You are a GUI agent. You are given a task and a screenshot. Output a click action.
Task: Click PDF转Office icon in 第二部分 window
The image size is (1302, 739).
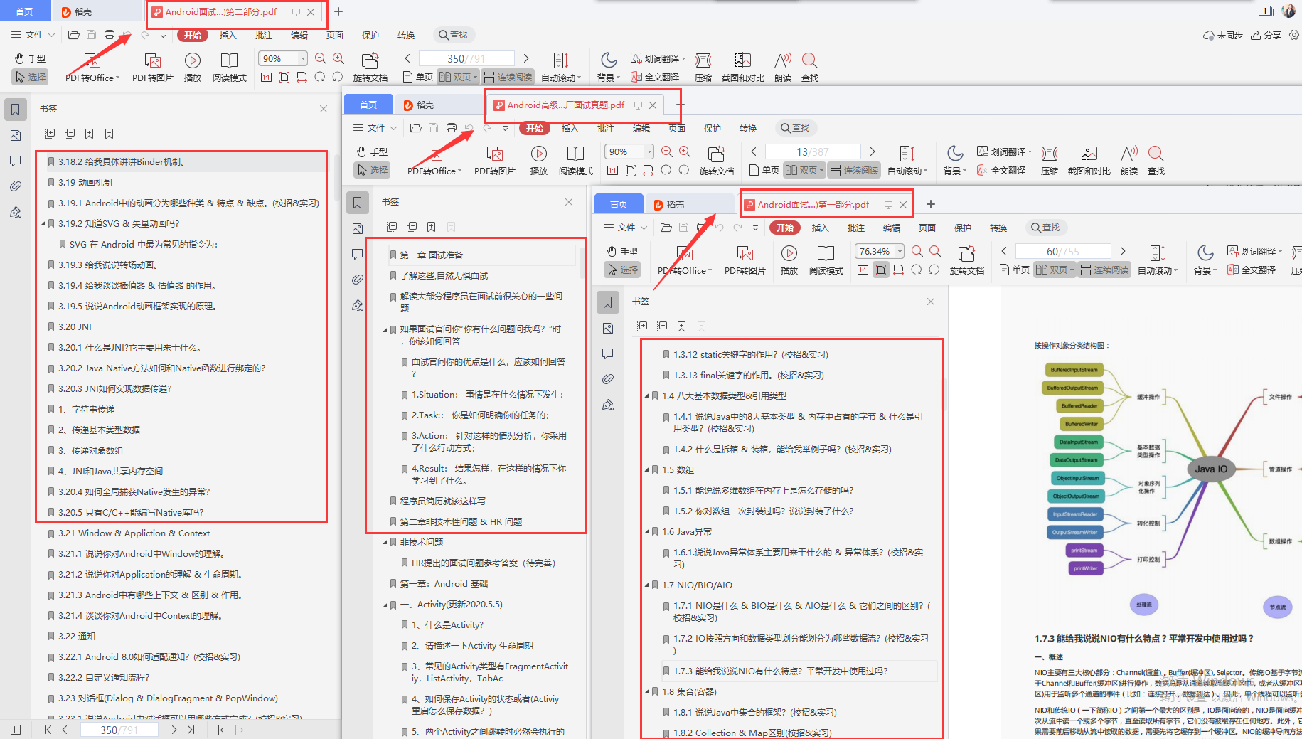[x=92, y=60]
